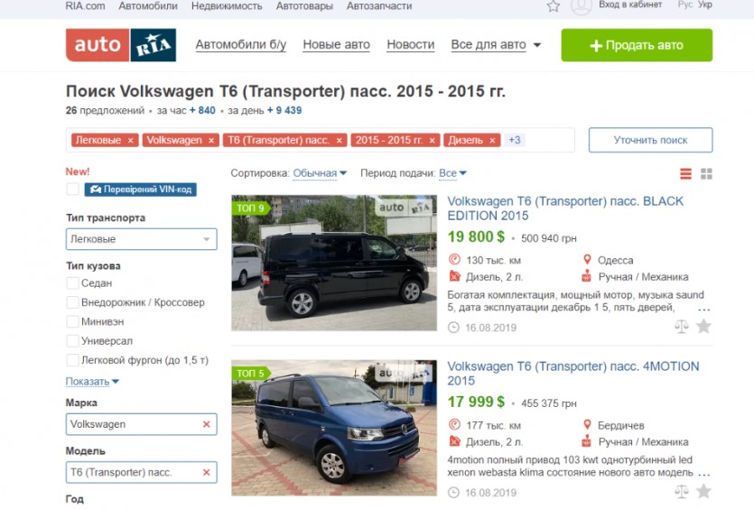Switch to list view layout icon
Screen dimensions: 754x509
pyautogui.click(x=685, y=173)
